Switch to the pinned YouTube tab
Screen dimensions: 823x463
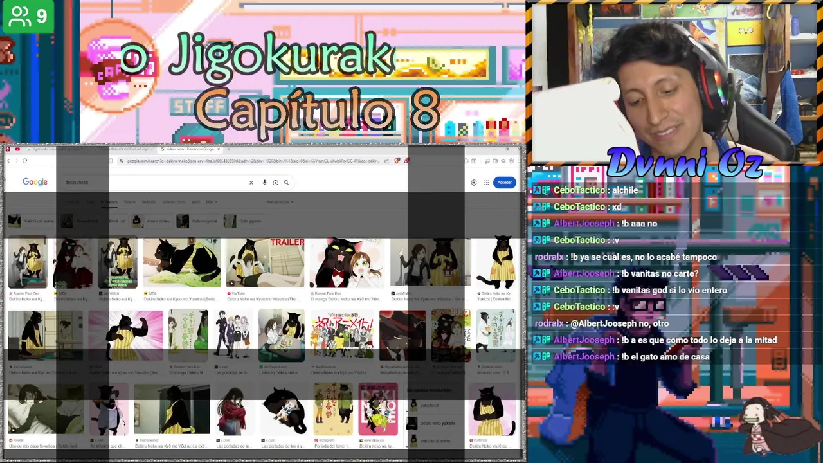pos(17,149)
